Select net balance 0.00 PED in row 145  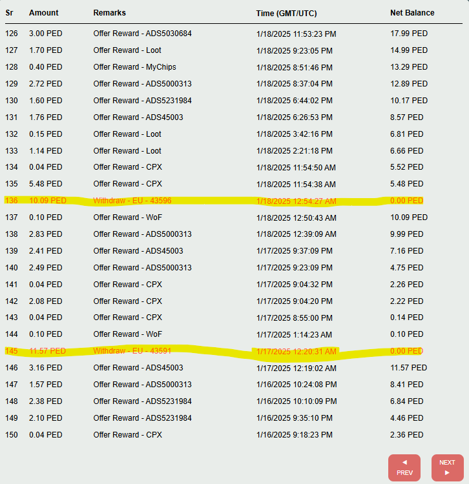tap(406, 351)
